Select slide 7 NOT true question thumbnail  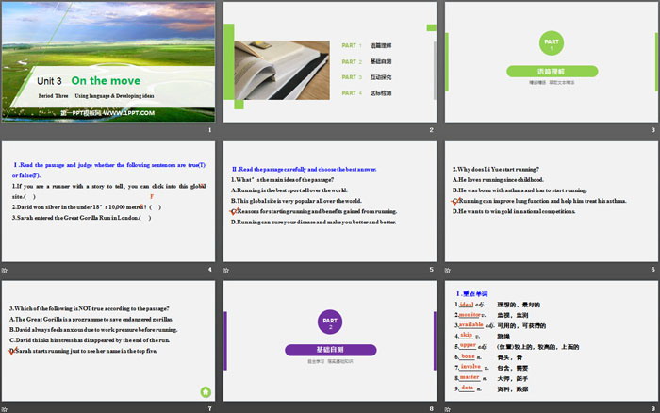point(108,340)
